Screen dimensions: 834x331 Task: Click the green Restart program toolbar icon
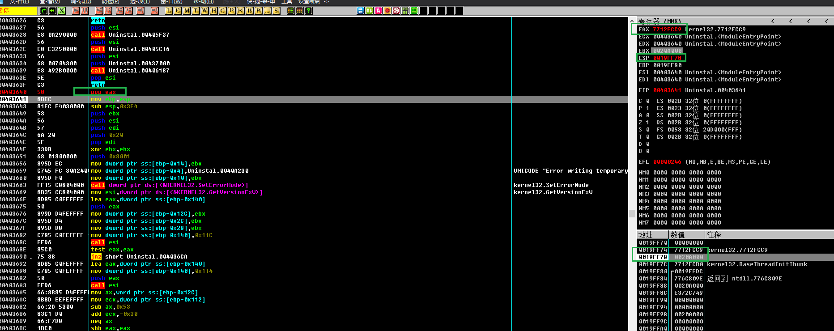coord(43,11)
